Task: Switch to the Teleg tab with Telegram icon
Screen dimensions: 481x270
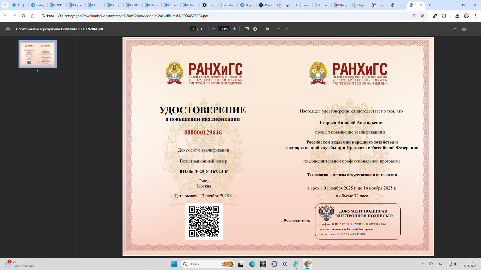Action: click(x=38, y=5)
